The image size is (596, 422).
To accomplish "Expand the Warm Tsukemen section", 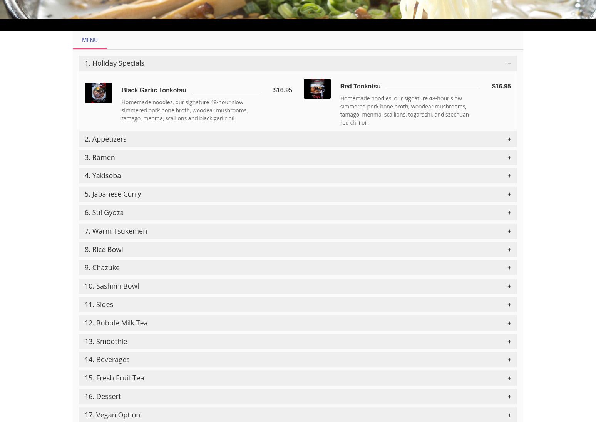I will tap(298, 231).
